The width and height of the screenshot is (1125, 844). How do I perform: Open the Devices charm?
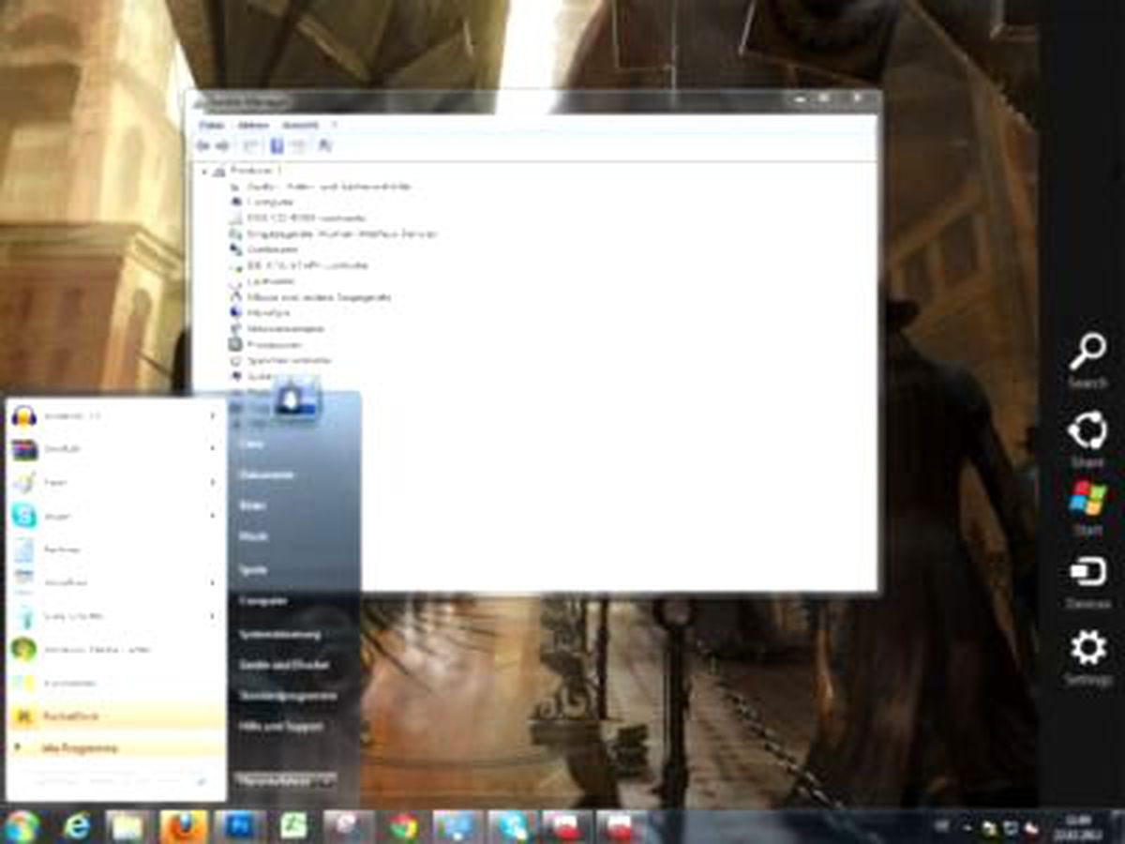[1087, 582]
